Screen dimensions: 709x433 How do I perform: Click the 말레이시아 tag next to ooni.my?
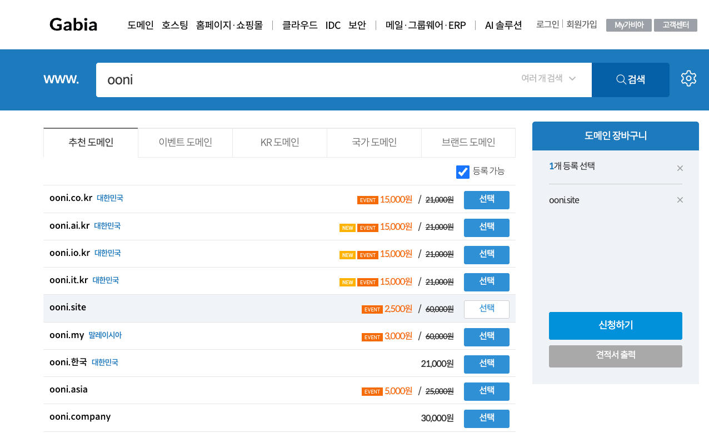[105, 335]
